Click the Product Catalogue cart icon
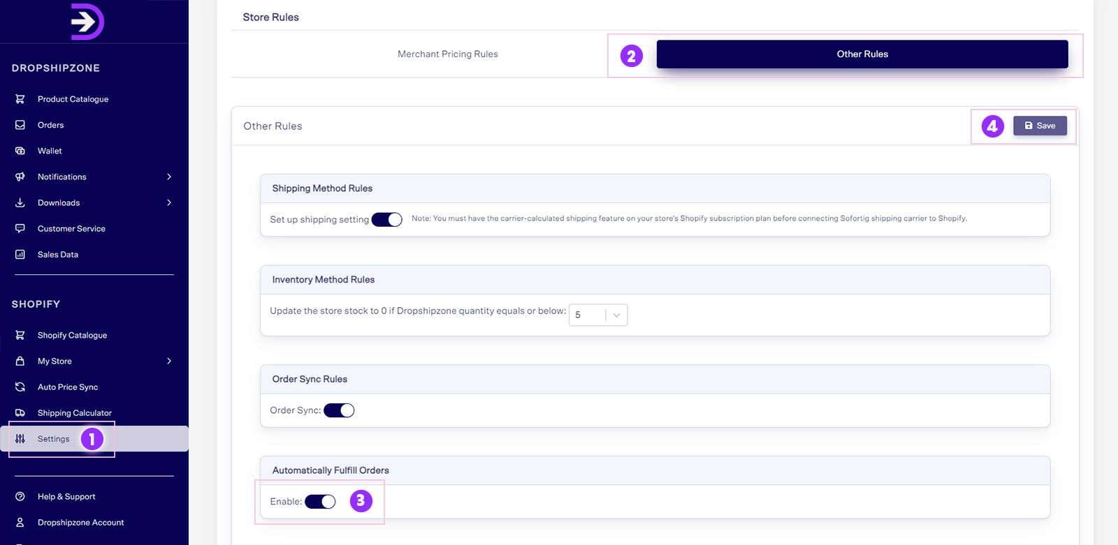Image resolution: width=1118 pixels, height=545 pixels. 20,99
